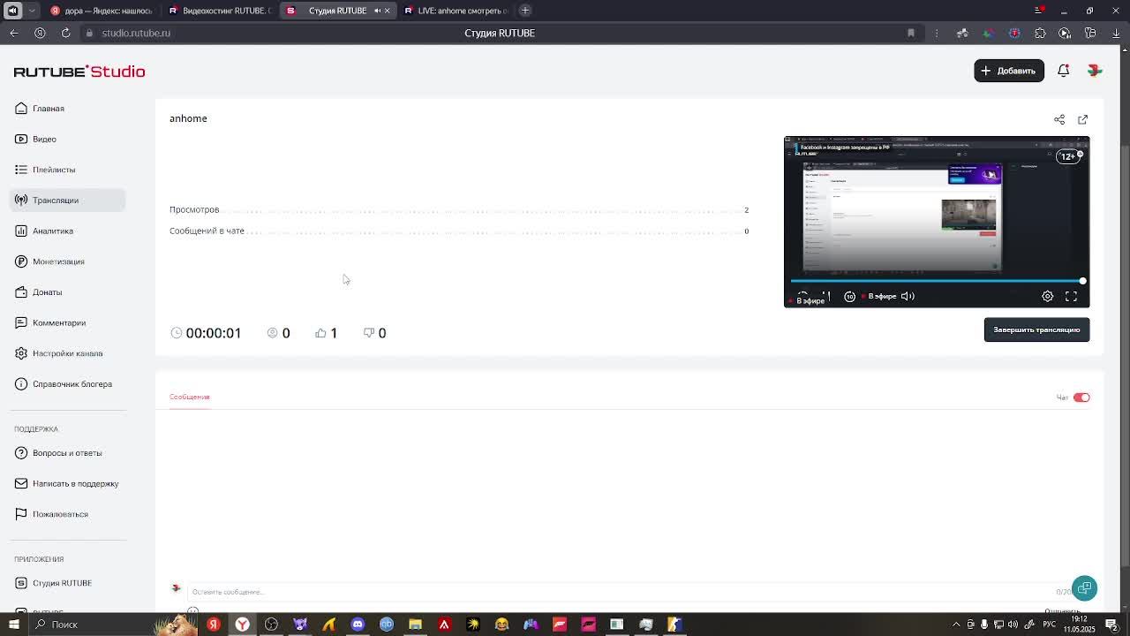Click the РУС language indicator
The height and width of the screenshot is (636, 1130).
[1050, 625]
